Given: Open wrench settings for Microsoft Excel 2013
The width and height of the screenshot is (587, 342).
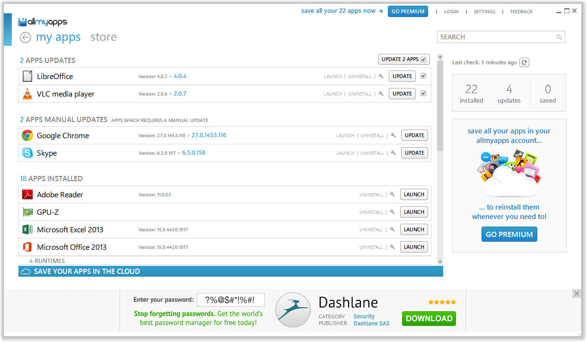Looking at the screenshot, I should (x=392, y=229).
